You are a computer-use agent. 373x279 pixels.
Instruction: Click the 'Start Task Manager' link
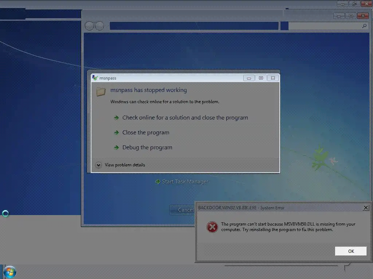tap(185, 182)
